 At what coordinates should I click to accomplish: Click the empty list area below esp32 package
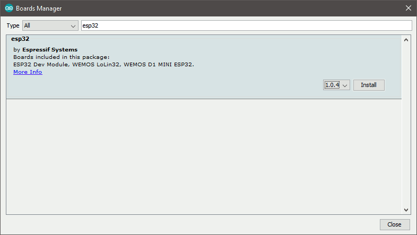[x=204, y=157]
